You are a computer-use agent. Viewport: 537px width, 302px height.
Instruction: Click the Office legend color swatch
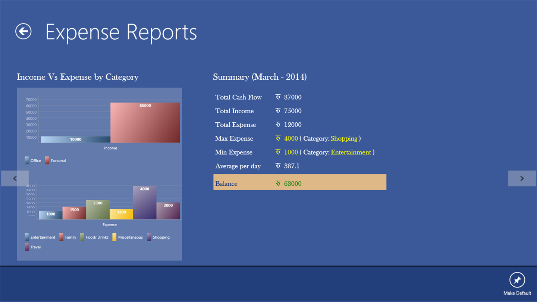point(27,160)
